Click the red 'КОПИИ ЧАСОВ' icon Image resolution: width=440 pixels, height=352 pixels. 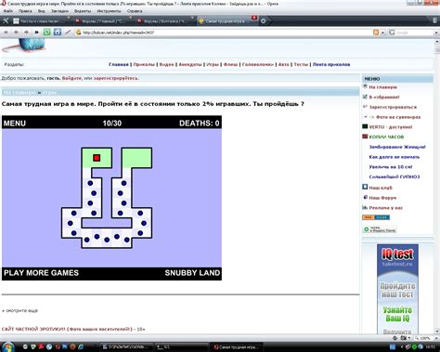365,137
